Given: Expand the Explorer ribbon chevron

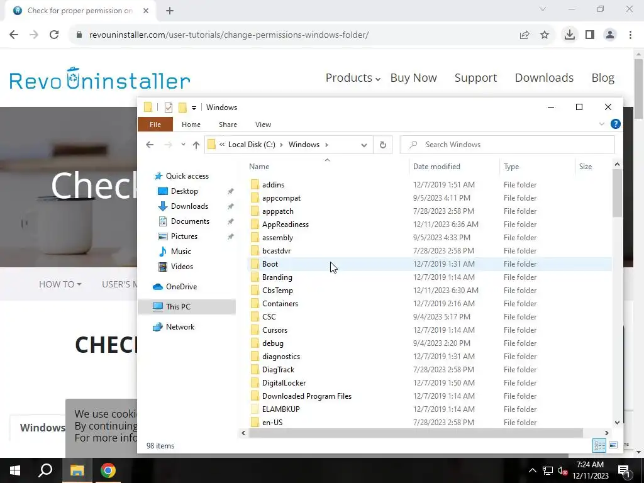Looking at the screenshot, I should 602,124.
